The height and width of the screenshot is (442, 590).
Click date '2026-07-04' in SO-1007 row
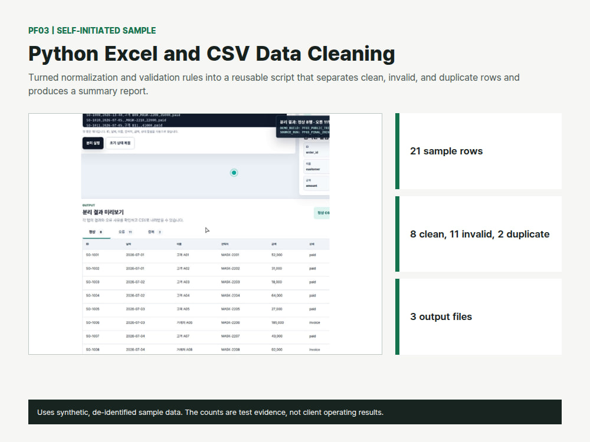(135, 336)
